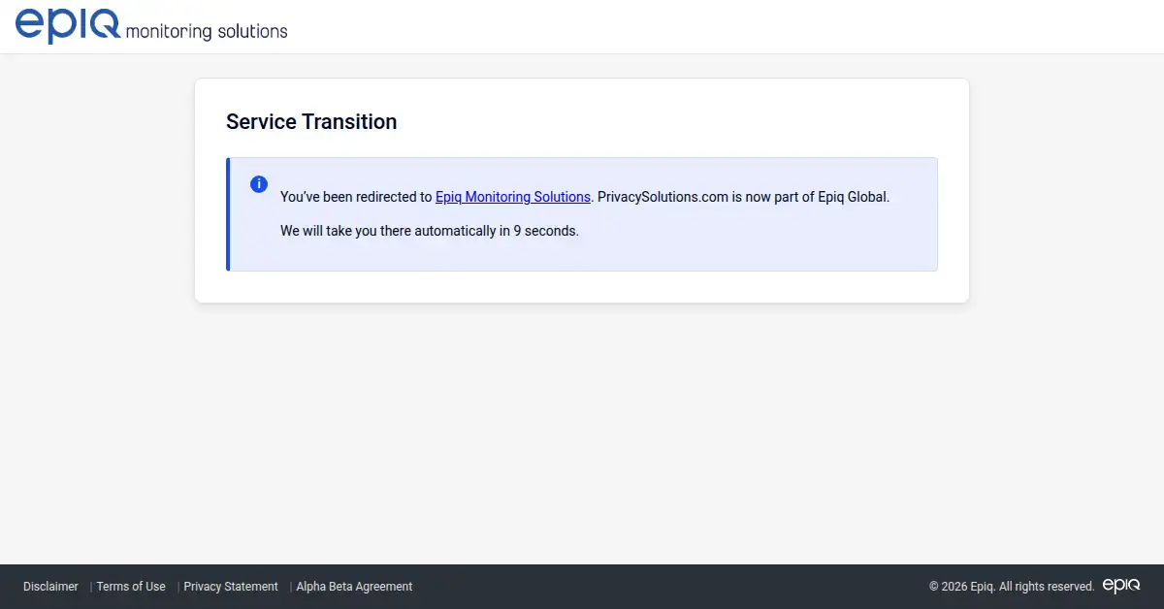Click the automatic redirect countdown text

point(430,232)
